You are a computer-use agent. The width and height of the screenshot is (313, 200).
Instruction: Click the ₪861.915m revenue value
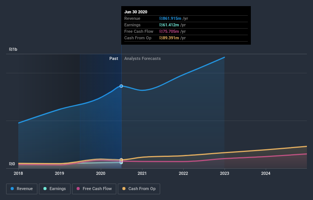[170, 18]
